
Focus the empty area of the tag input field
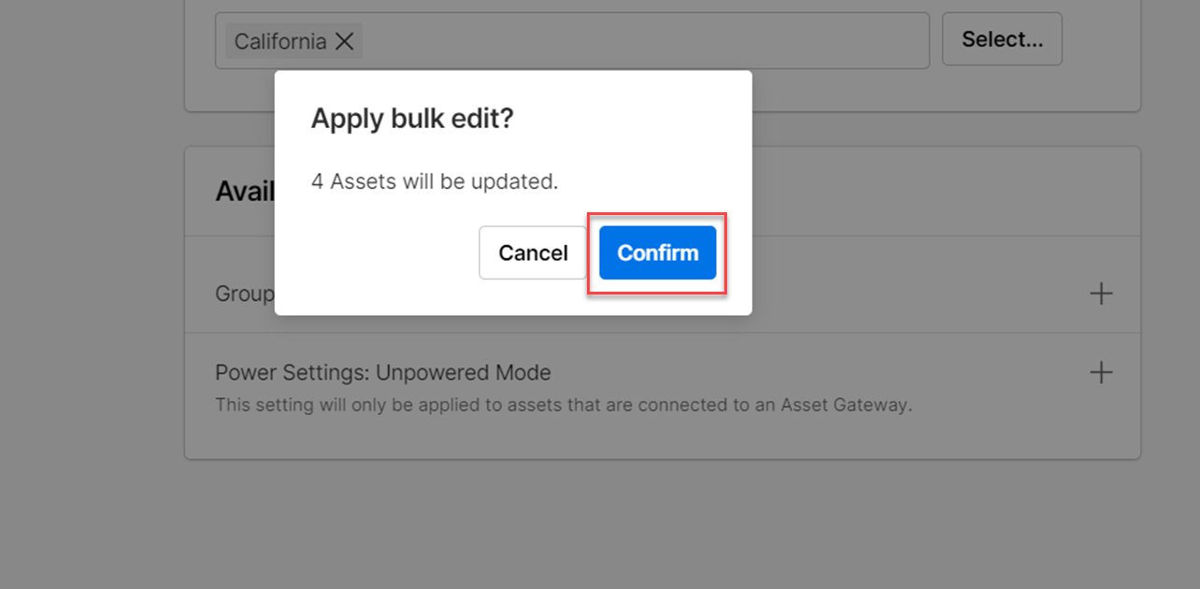point(645,41)
